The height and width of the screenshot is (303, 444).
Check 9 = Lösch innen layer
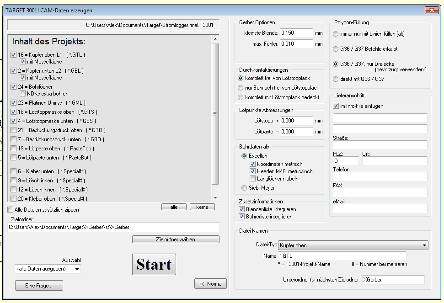13,180
